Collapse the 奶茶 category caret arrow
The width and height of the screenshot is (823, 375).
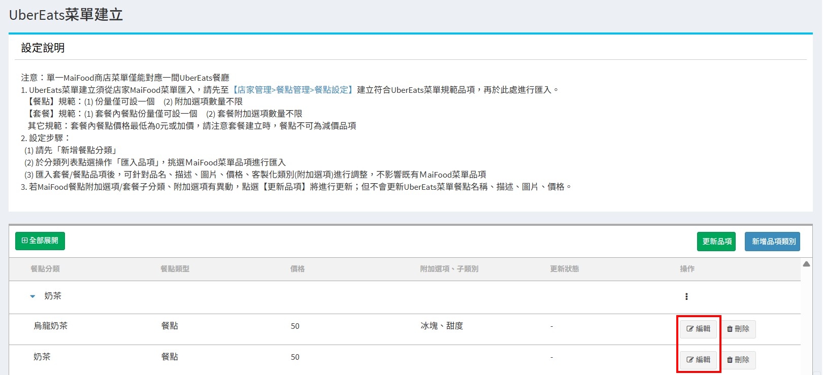[32, 296]
